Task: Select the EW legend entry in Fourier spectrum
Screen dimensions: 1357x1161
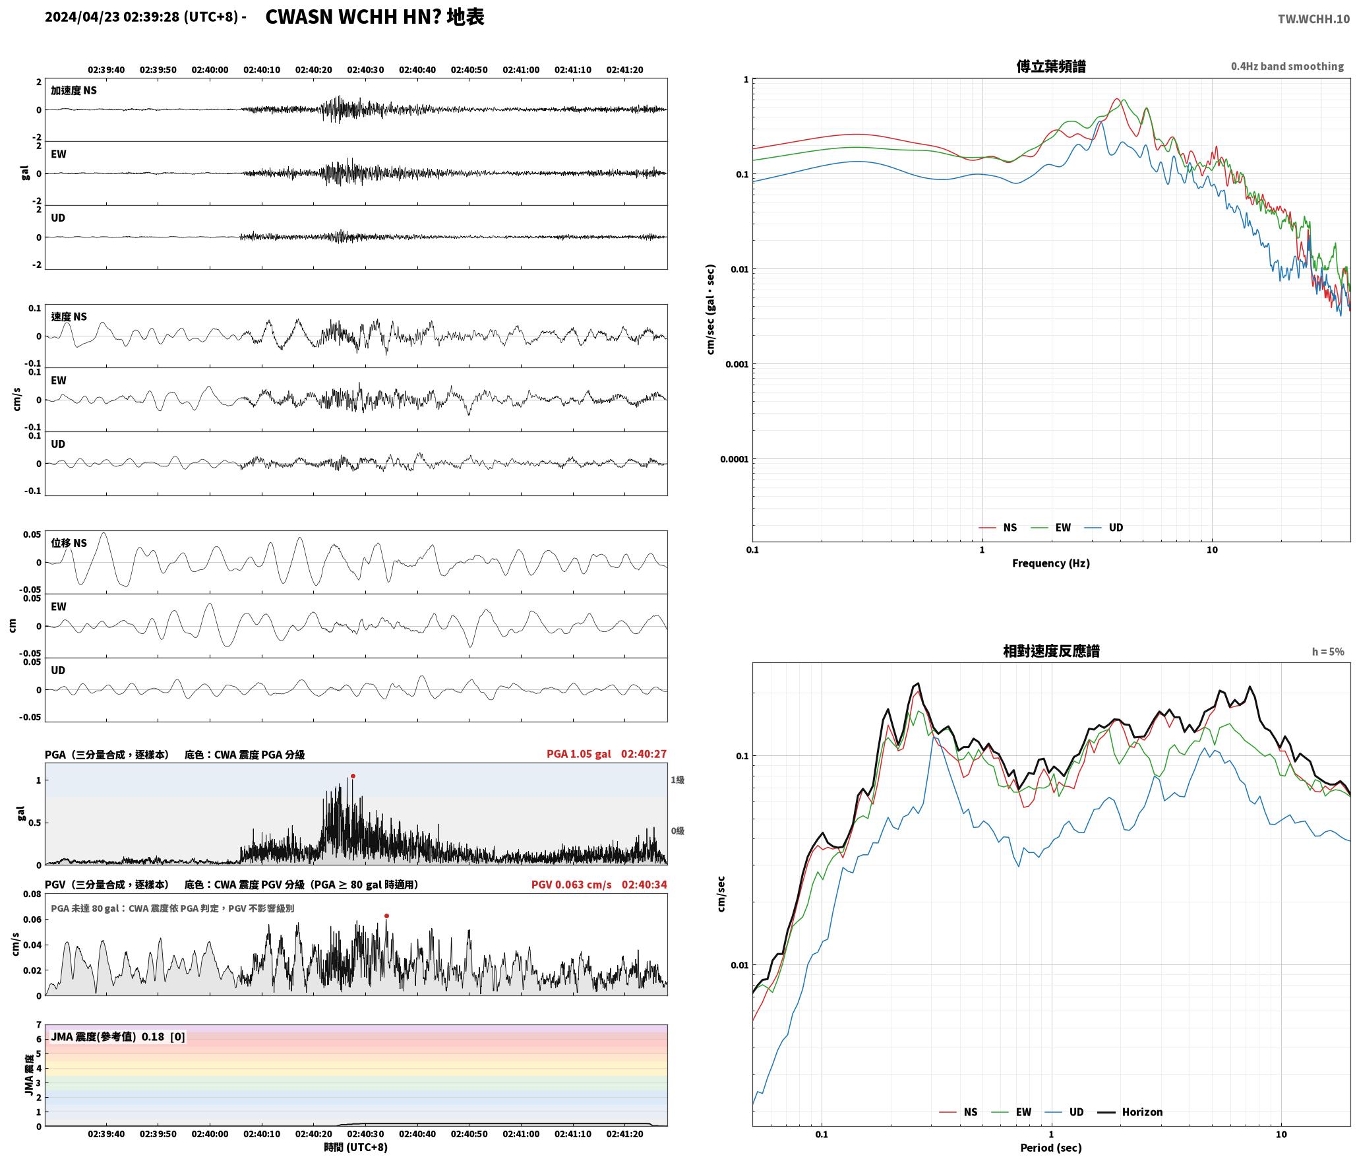Action: tap(1050, 528)
